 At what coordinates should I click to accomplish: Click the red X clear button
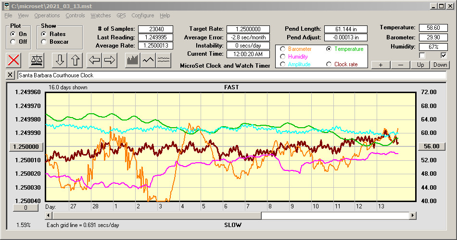14,60
